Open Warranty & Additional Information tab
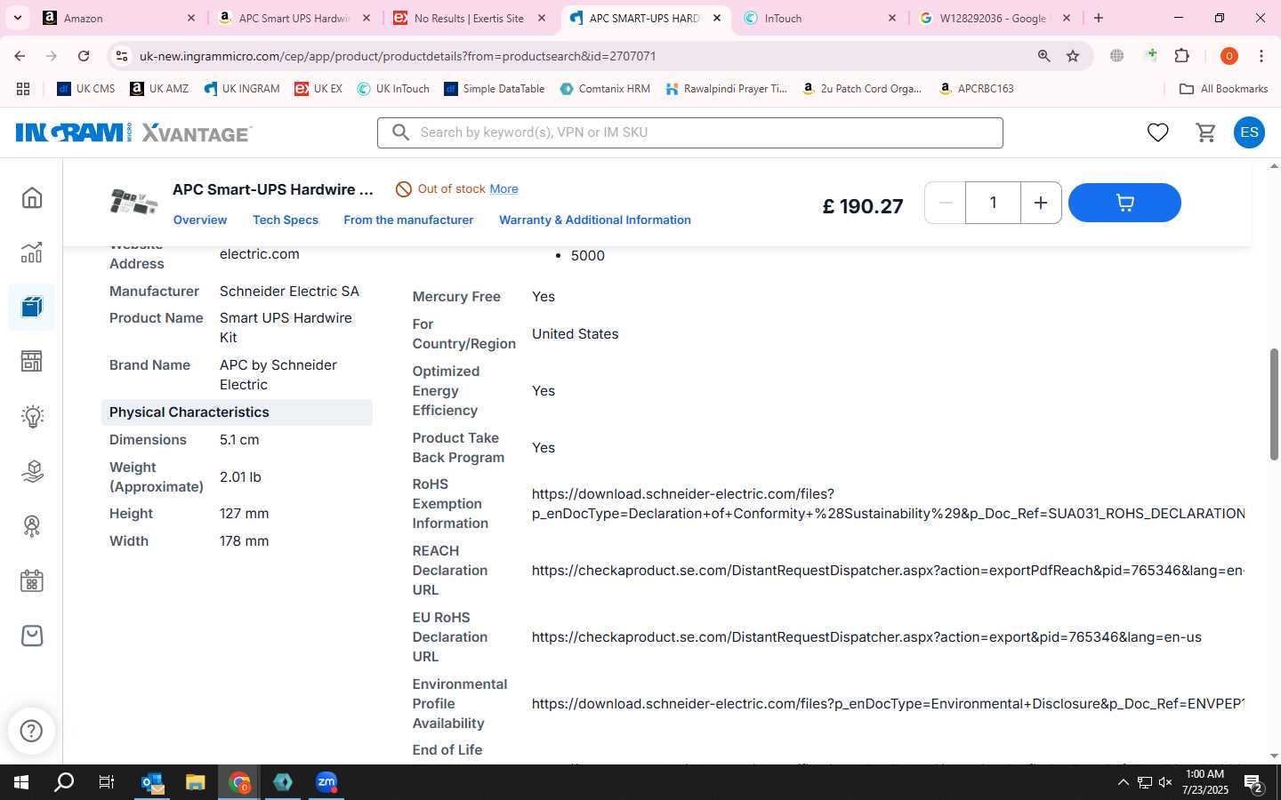The height and width of the screenshot is (800, 1281). [595, 220]
